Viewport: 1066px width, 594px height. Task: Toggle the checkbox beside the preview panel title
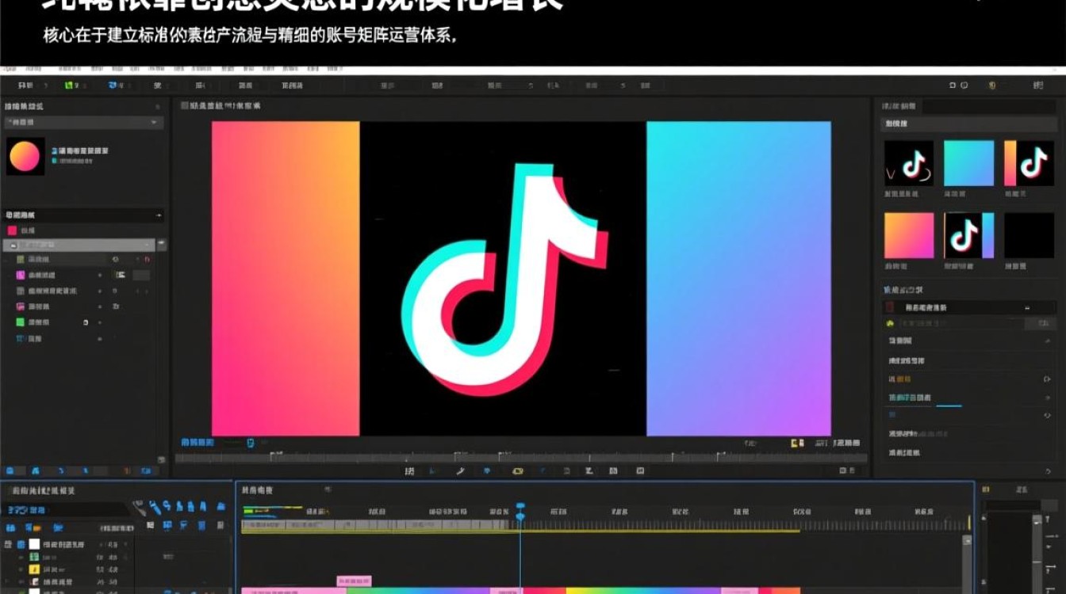click(x=185, y=105)
